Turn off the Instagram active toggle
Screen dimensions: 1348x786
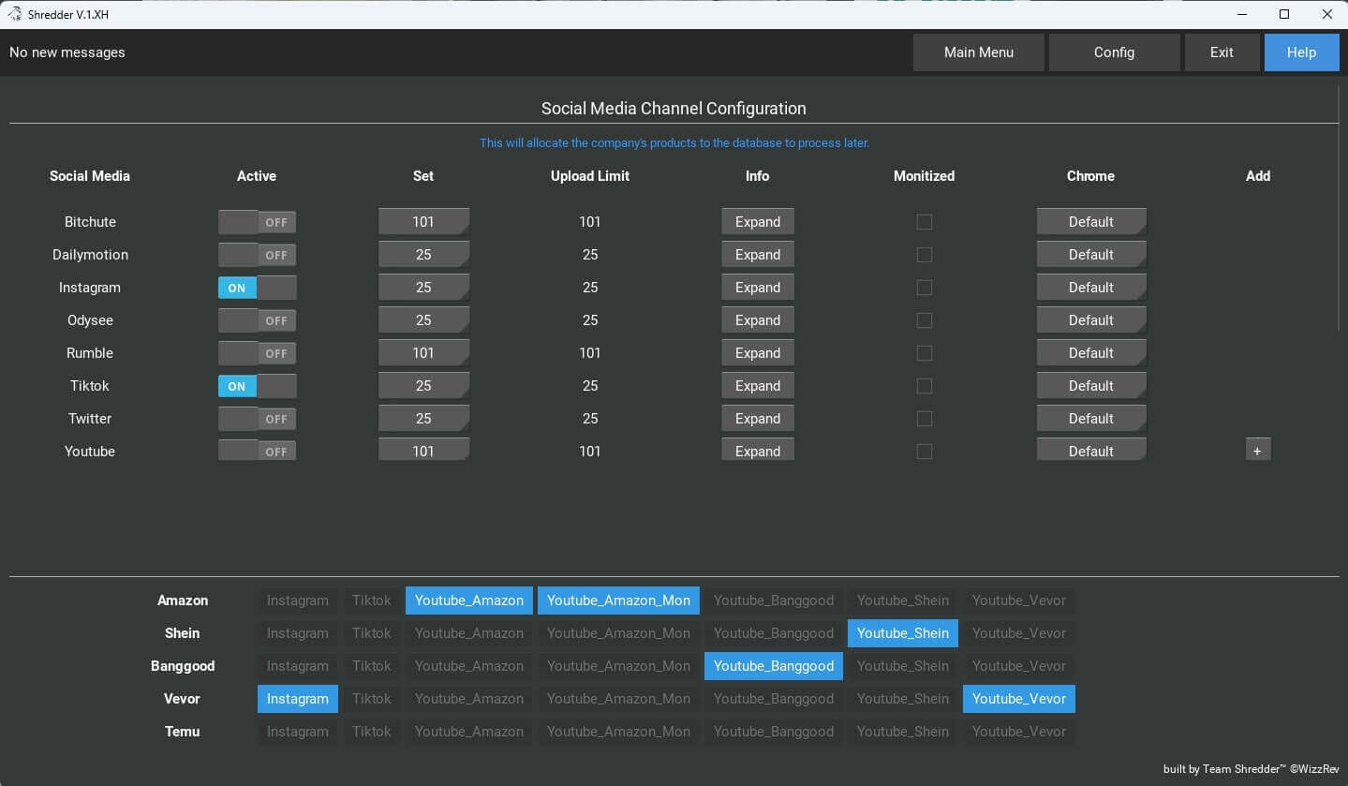(257, 288)
